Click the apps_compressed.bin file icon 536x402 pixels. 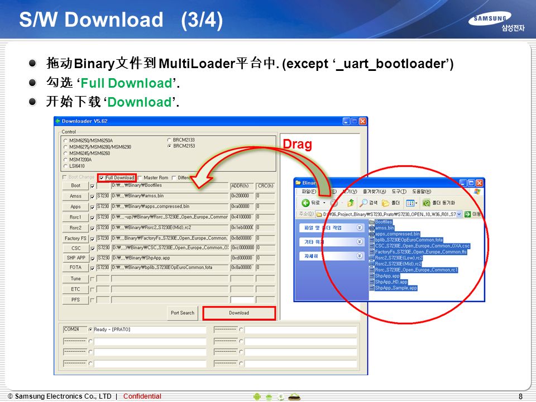pyautogui.click(x=372, y=234)
